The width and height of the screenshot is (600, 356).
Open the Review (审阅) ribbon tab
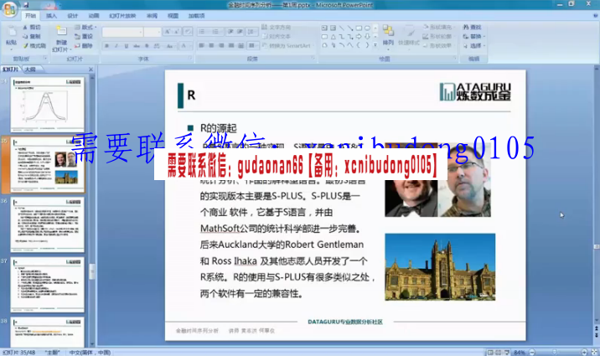[152, 16]
